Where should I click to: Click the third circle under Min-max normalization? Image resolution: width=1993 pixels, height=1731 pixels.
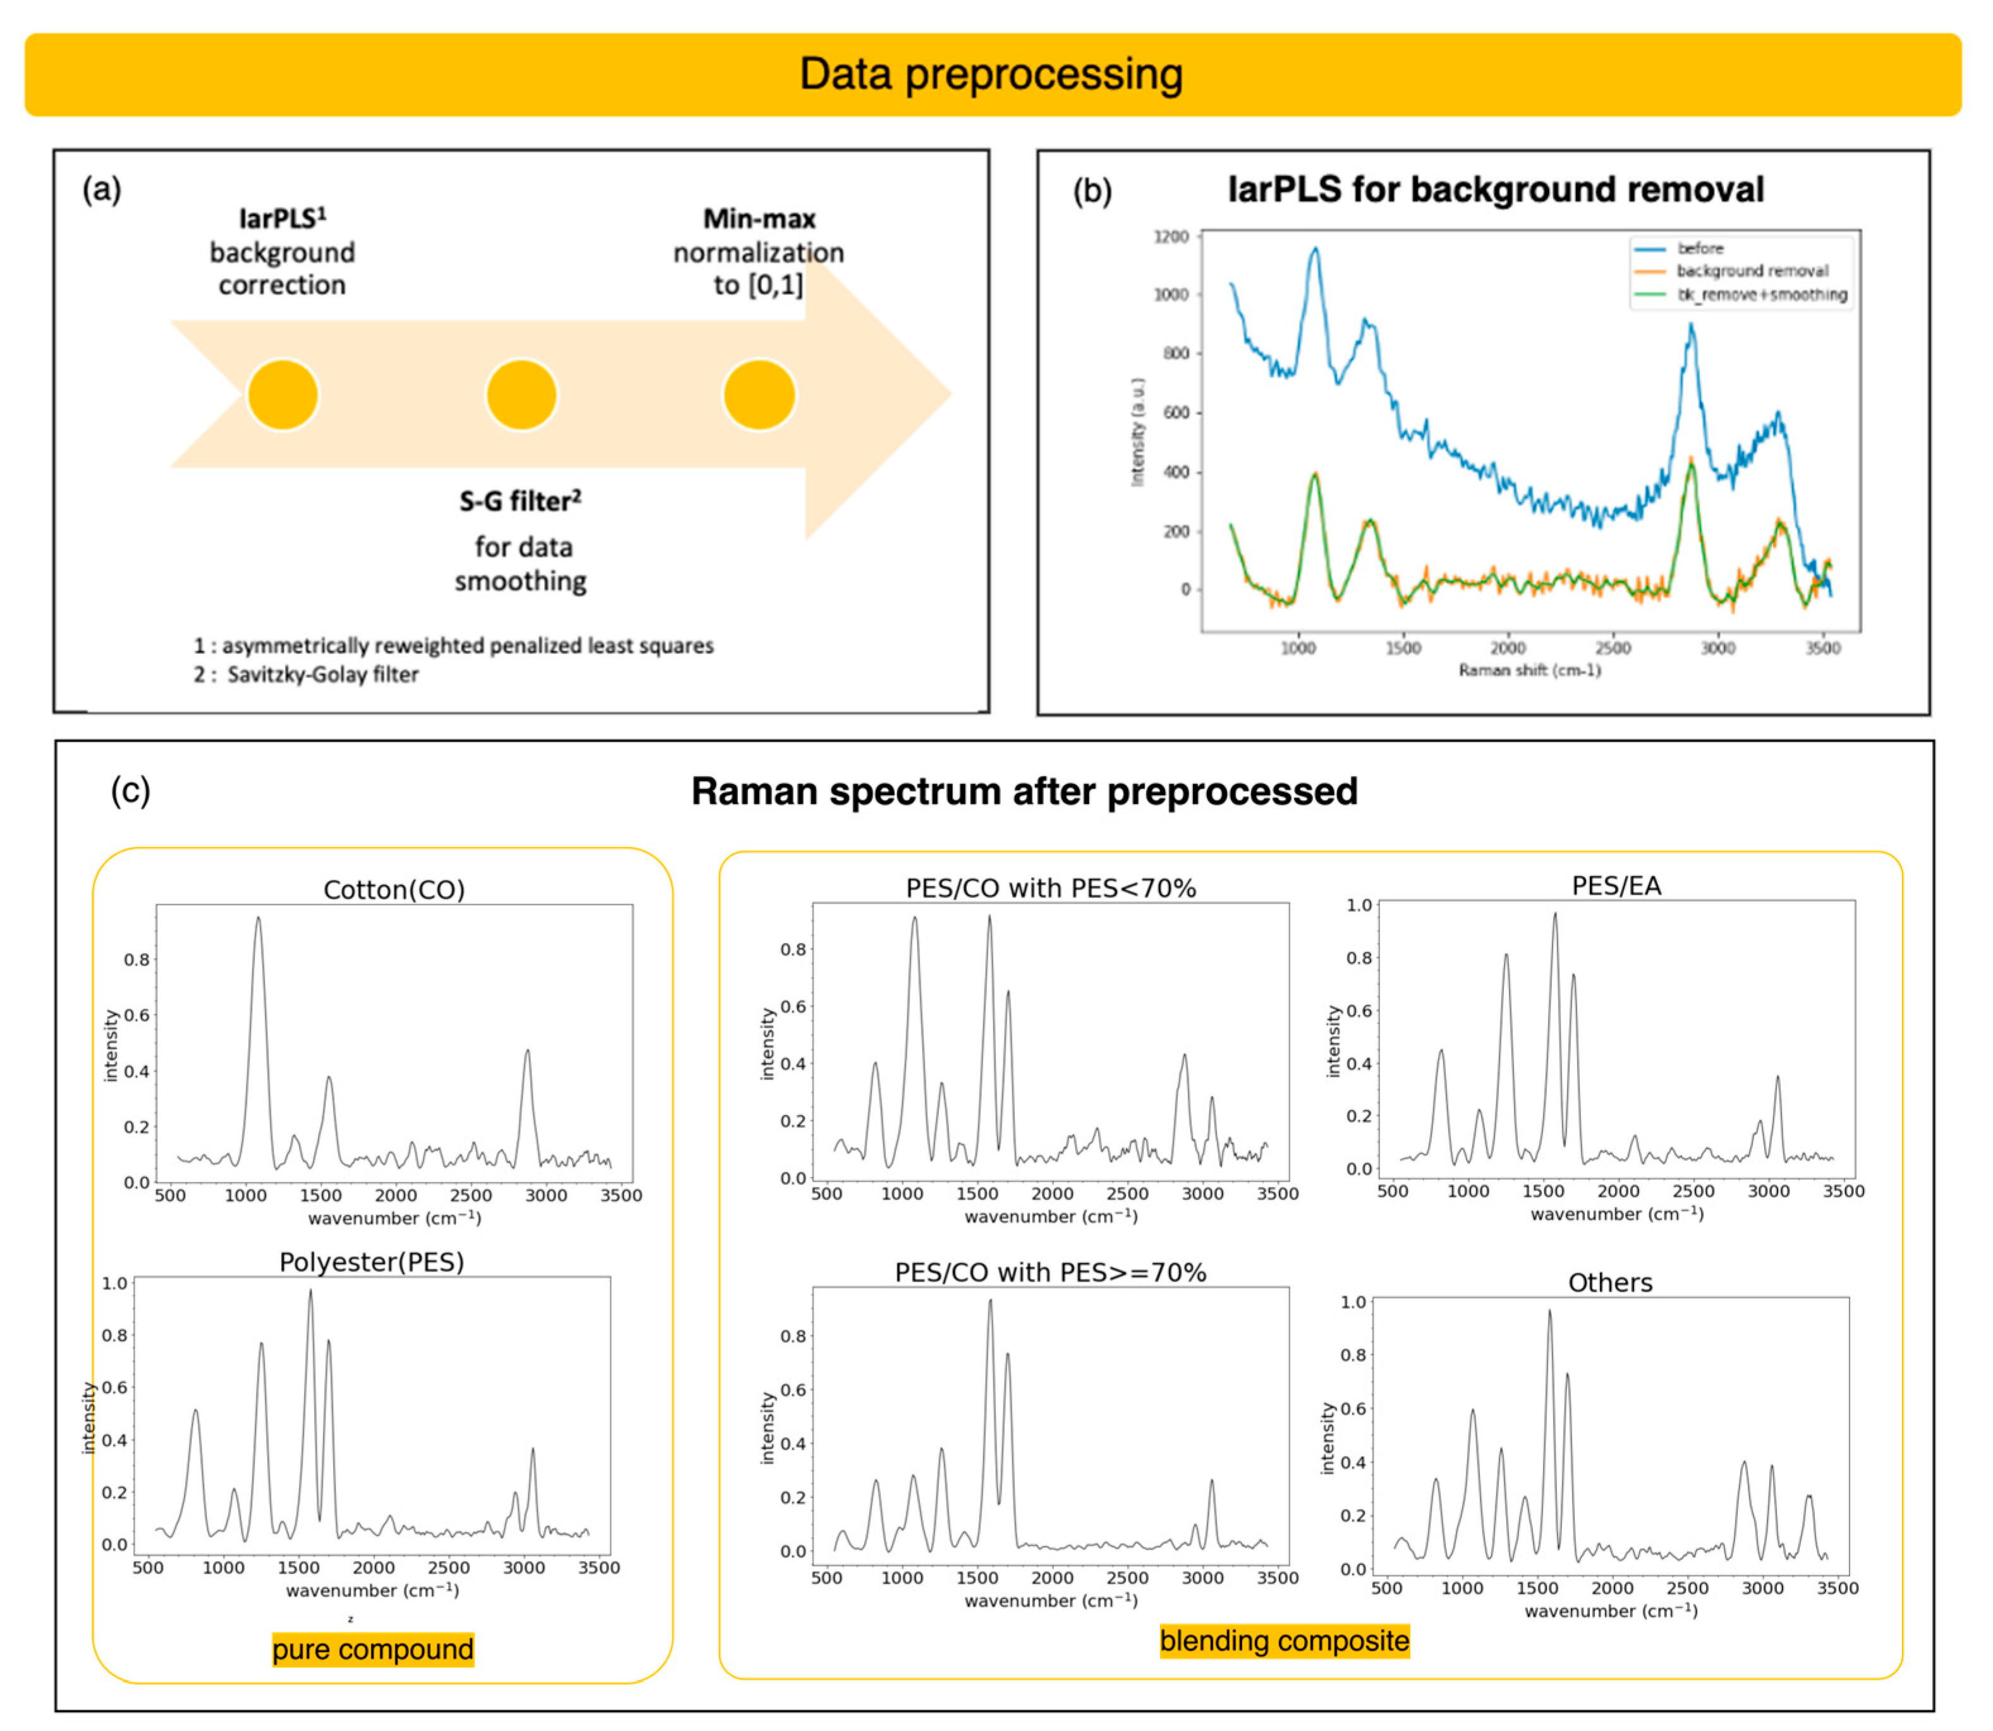click(x=759, y=395)
